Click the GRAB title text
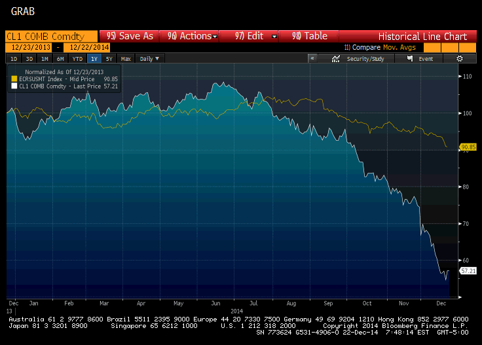This screenshot has width=482, height=345. pyautogui.click(x=23, y=11)
